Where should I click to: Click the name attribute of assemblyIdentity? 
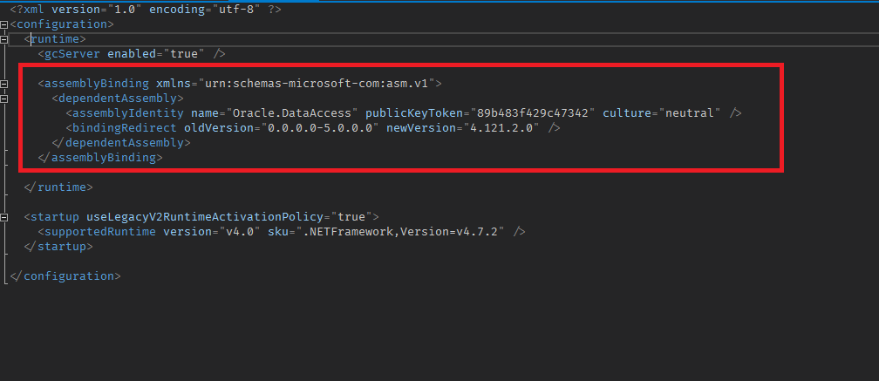click(x=204, y=112)
